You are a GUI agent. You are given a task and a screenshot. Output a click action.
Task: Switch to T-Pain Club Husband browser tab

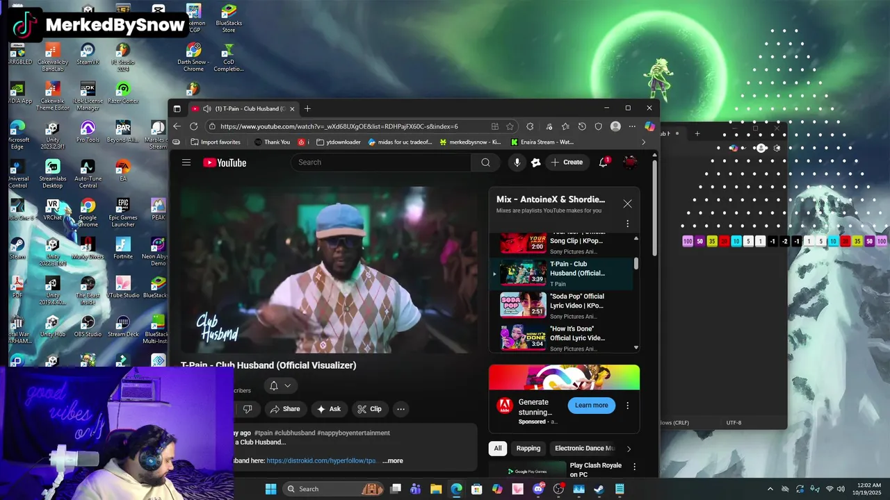click(x=243, y=108)
